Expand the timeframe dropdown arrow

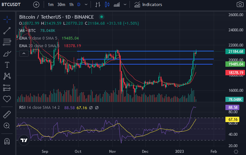click(86, 4)
